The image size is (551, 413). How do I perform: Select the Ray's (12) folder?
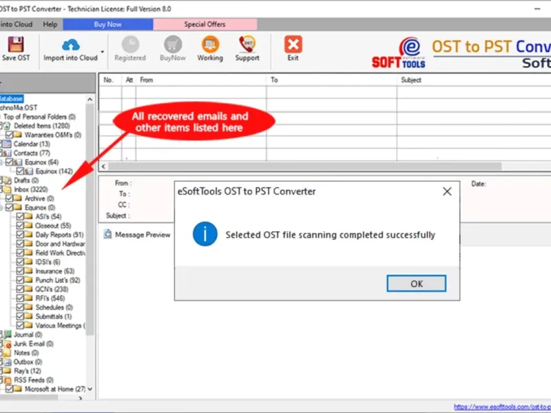pos(28,371)
